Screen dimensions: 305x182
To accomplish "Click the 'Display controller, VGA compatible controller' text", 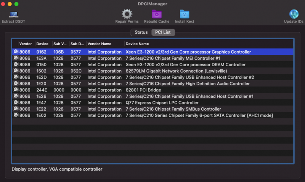I will pos(57,169).
